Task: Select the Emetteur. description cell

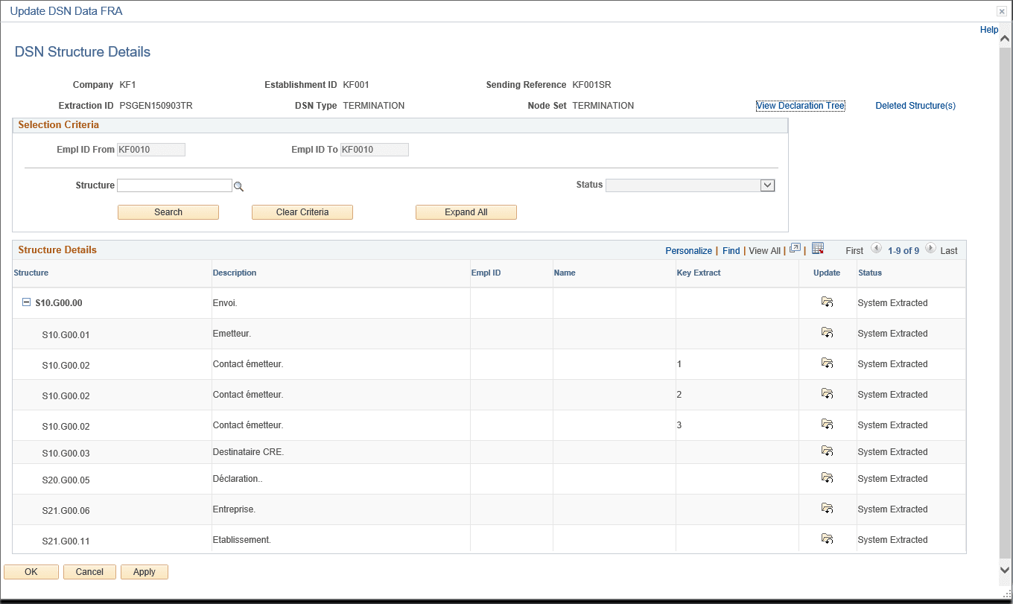Action: (x=232, y=334)
